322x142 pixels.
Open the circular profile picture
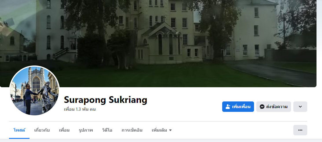click(34, 90)
